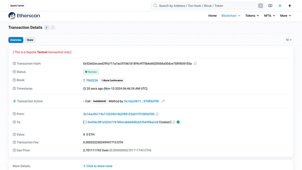The image size is (302, 170).
Task: Click the timestamp Nov-12-2024 06:46:24 AM UTC
Action: point(126,89)
